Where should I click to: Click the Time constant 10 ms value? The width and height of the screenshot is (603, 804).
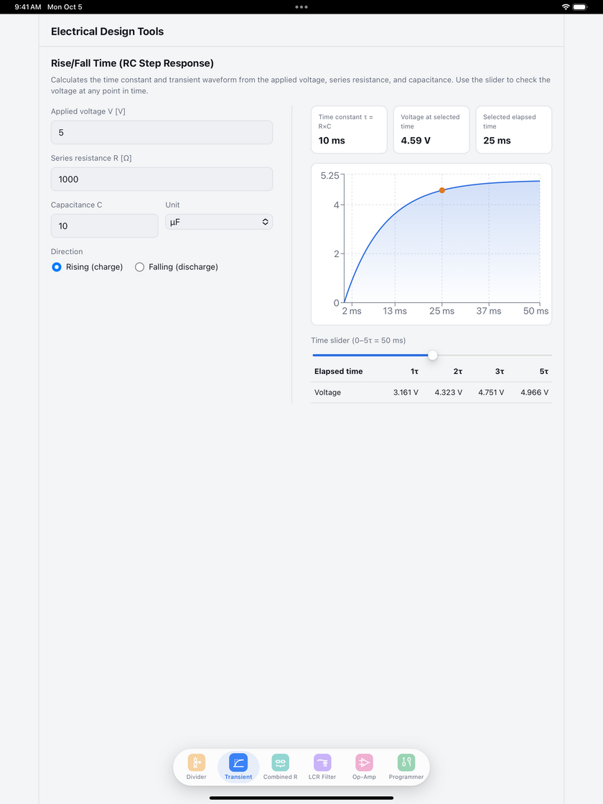tap(332, 141)
